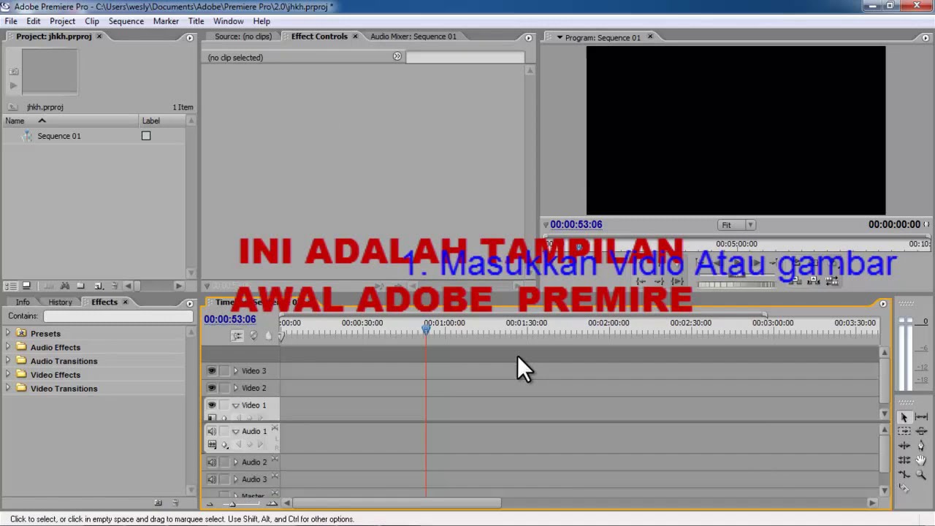Click the Effects Contains search field
Image resolution: width=935 pixels, height=526 pixels.
click(118, 316)
